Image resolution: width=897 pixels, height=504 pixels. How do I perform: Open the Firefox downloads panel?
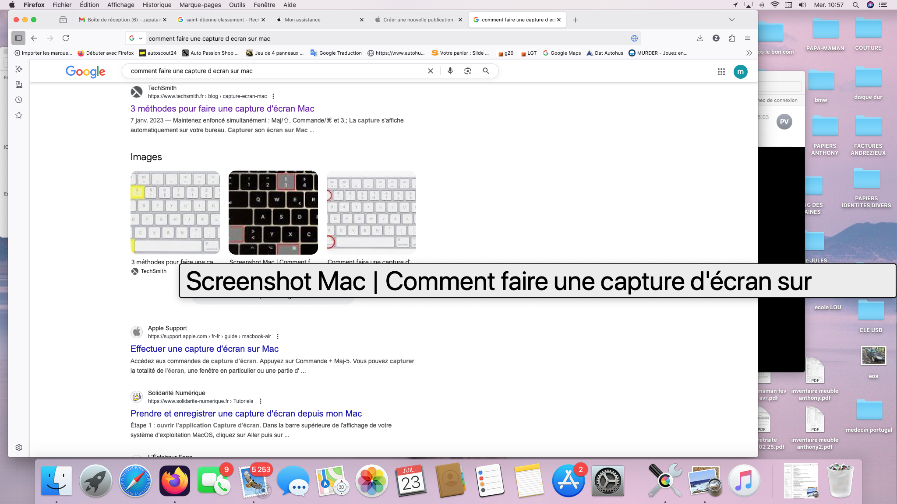tap(700, 38)
